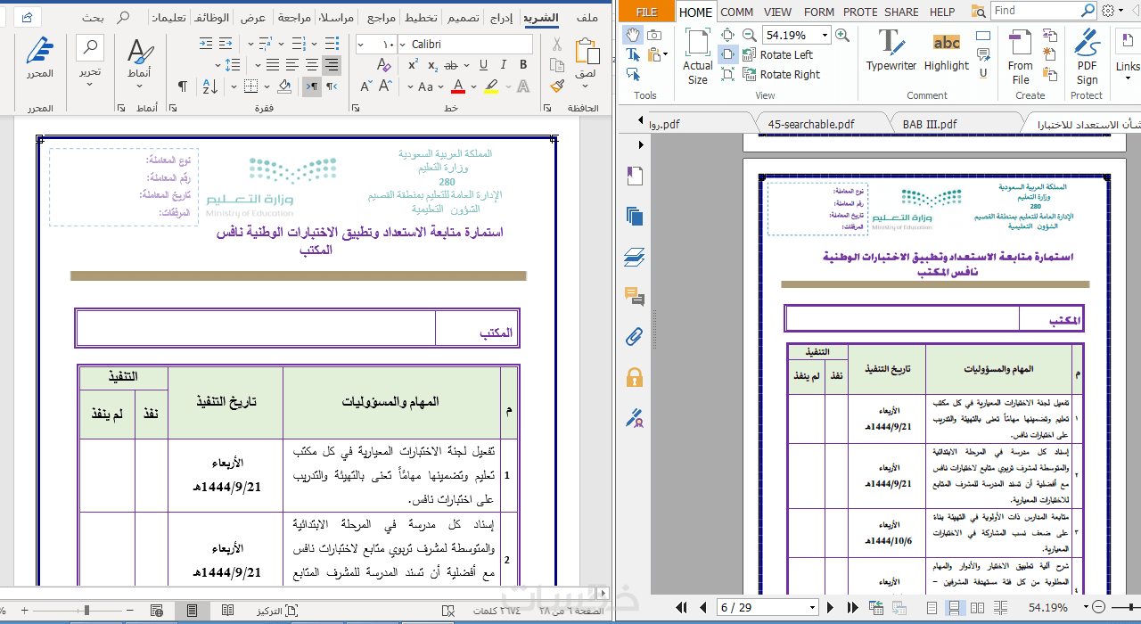1141x624 pixels.
Task: Toggle single page view in Foxit status bar
Action: [x=932, y=608]
